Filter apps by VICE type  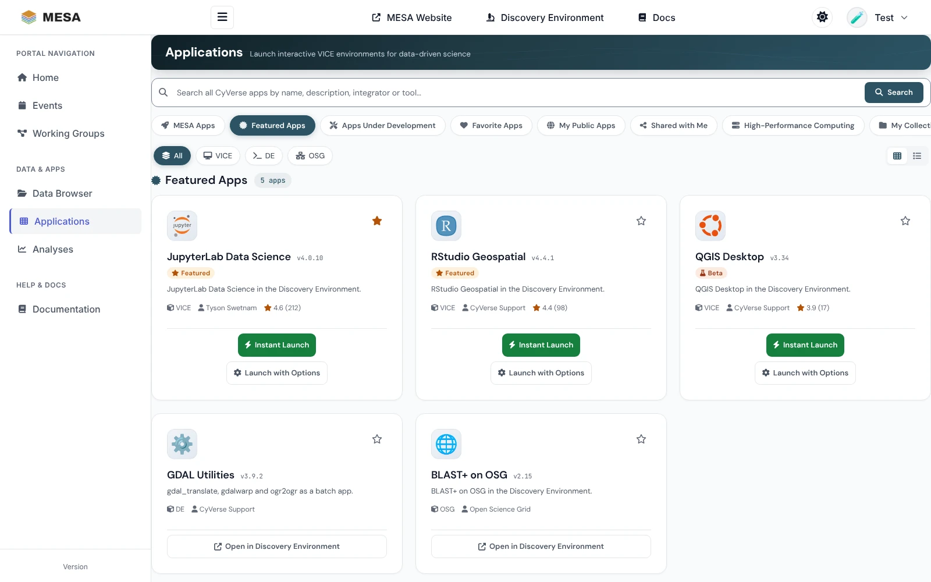pos(218,156)
